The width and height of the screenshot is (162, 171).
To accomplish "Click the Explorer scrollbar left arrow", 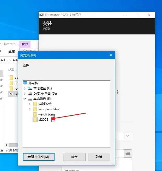I will point(7,145).
